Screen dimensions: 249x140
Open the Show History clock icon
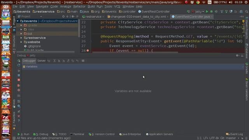[x=231, y=11]
